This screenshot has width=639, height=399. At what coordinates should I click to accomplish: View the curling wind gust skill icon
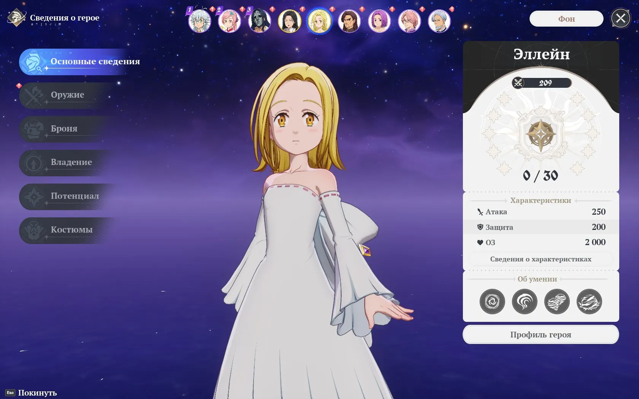[x=525, y=302]
